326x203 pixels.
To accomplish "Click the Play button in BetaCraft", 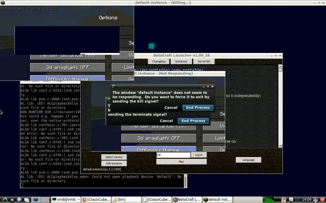I will point(181,162).
